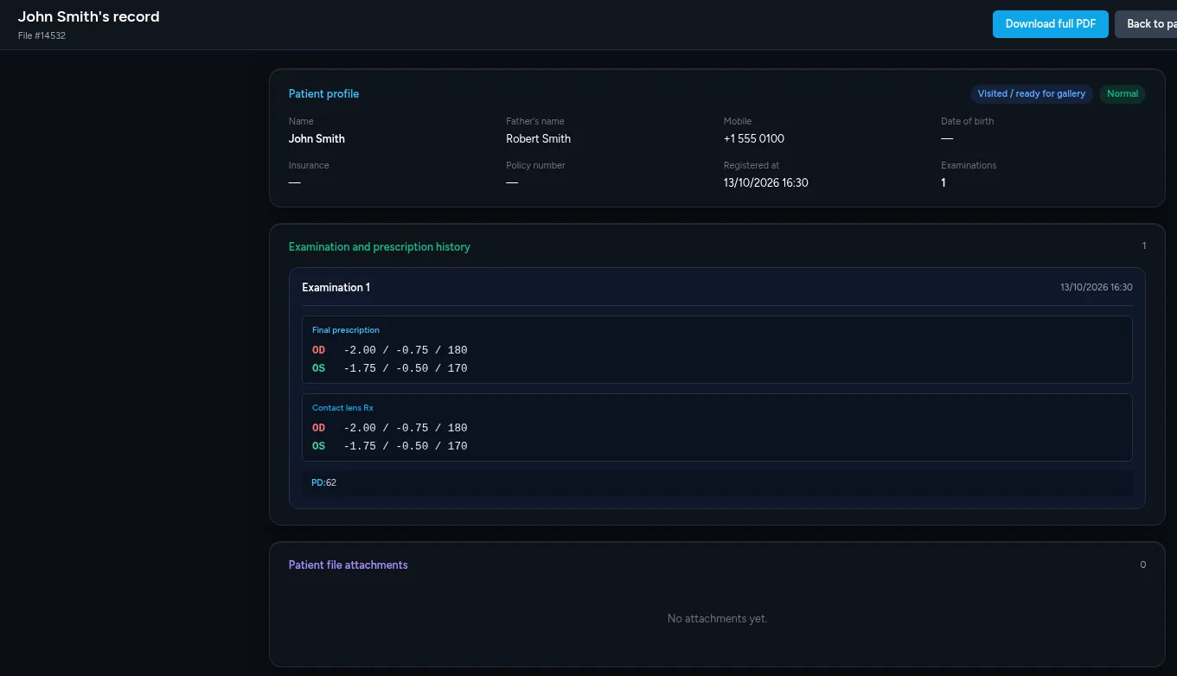Click the Registered at date value
The image size is (1177, 676).
[x=766, y=182]
